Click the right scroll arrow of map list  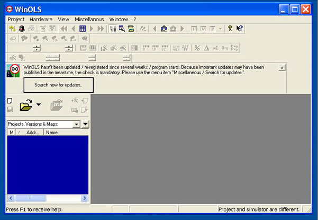85,198
